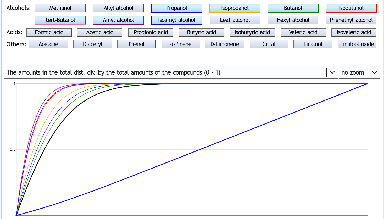Show Butyric acid curve
Viewport: 384px width, 219px height.
(202, 32)
